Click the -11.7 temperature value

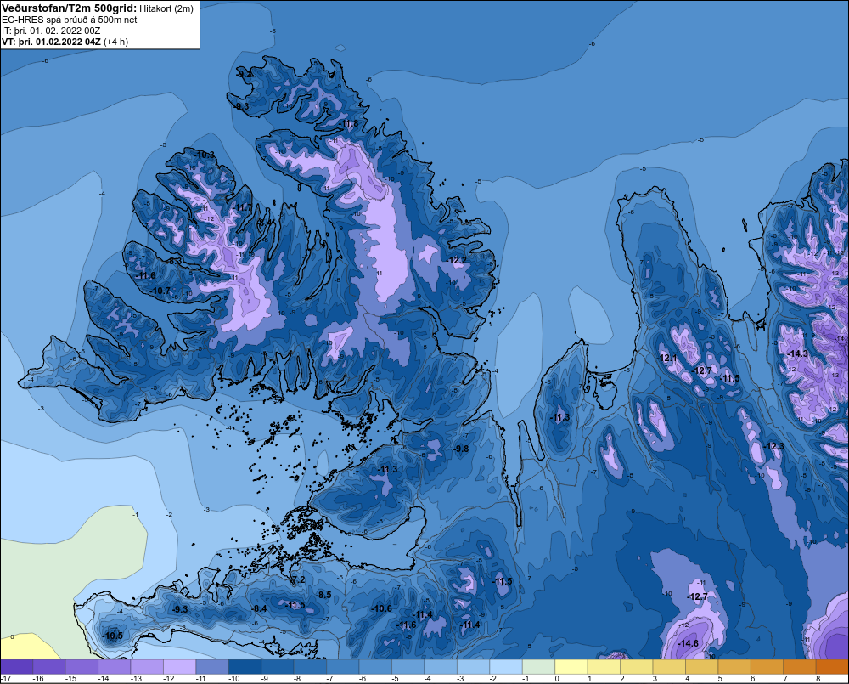[243, 207]
